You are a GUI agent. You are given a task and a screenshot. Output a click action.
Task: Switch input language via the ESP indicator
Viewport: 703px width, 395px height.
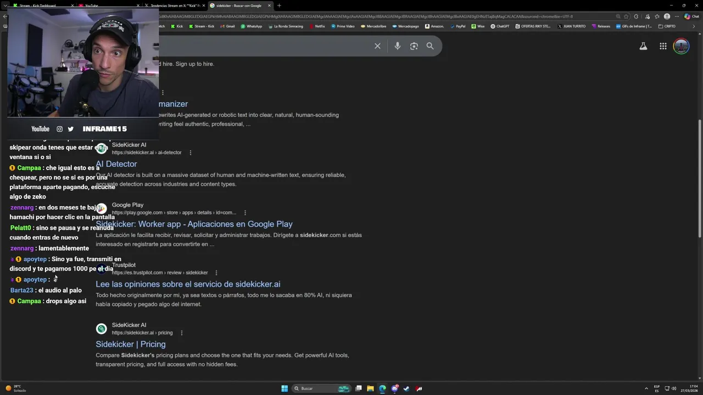click(657, 388)
